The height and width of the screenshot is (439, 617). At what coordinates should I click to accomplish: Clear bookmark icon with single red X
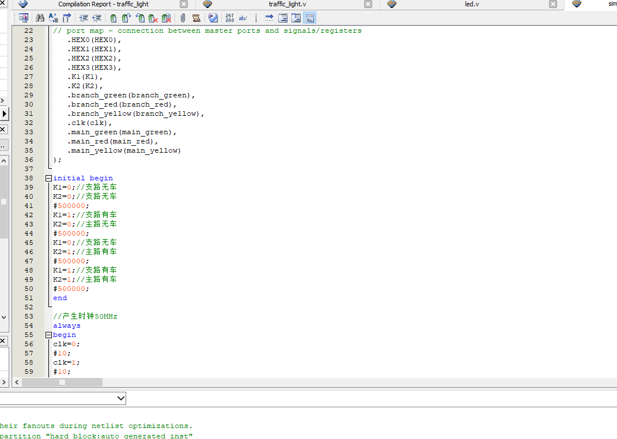coord(153,18)
